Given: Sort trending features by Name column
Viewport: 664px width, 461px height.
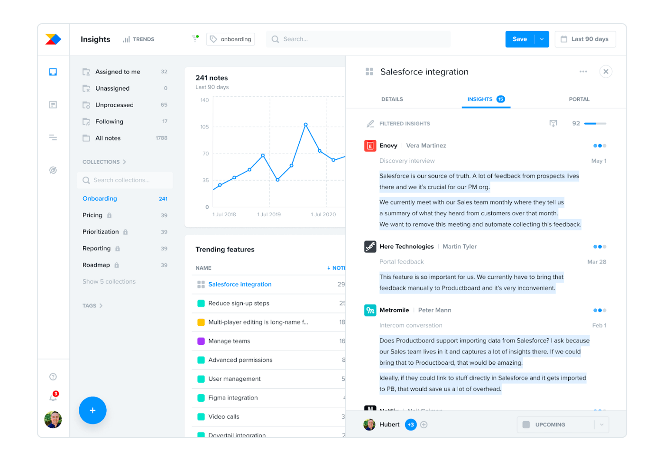Looking at the screenshot, I should tap(203, 268).
